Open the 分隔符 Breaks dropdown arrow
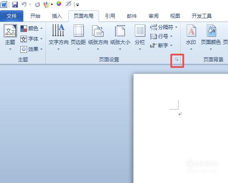The image size is (228, 183). pos(176,27)
